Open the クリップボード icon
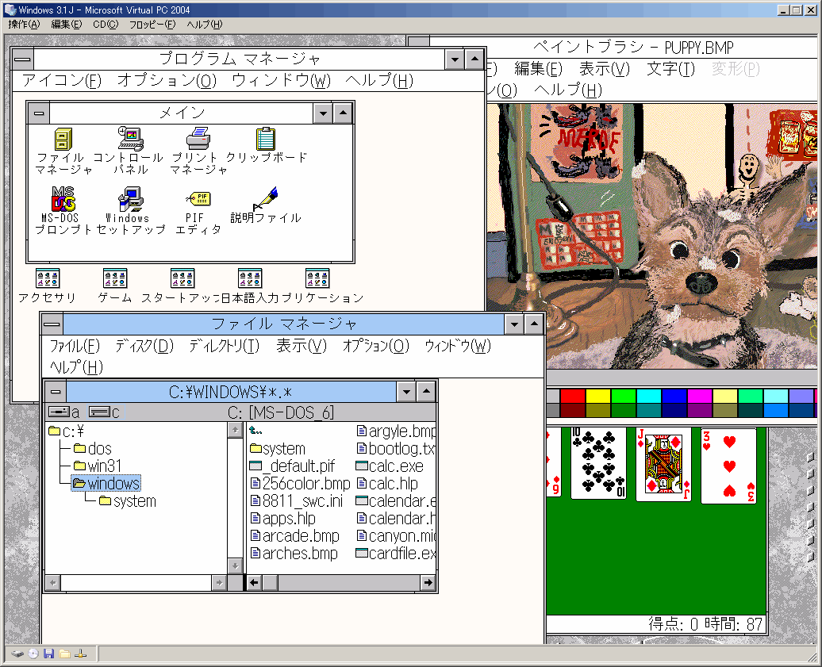 tap(266, 140)
